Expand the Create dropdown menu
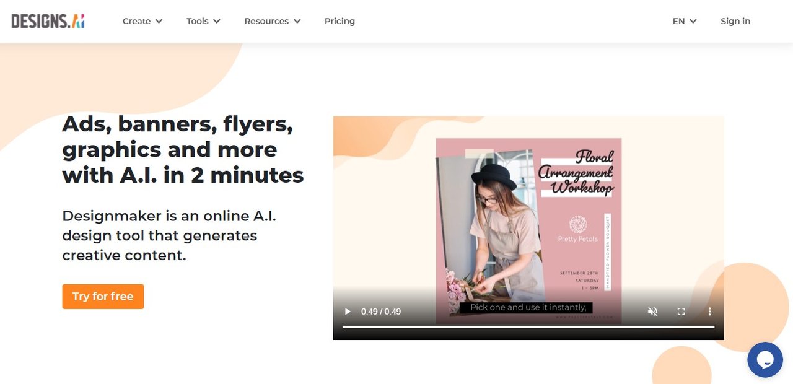Image resolution: width=793 pixels, height=384 pixels. (x=142, y=21)
